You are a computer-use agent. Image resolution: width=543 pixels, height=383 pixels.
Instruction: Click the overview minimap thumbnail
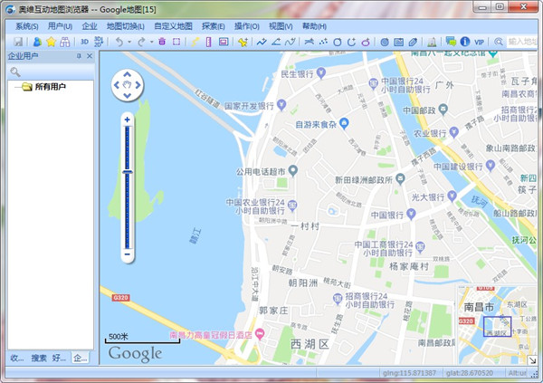tap(496, 324)
